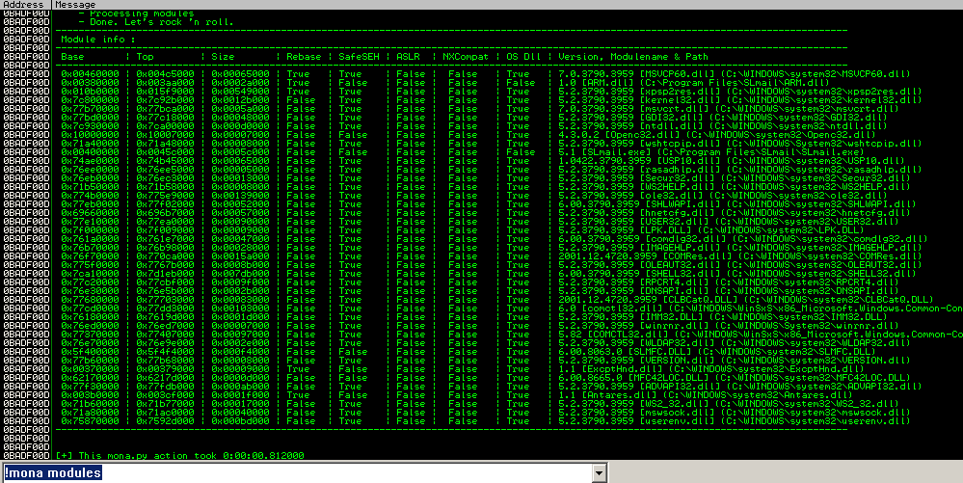
Task: Click base address 0x10000000 of Openc32.dll
Action: [91, 135]
